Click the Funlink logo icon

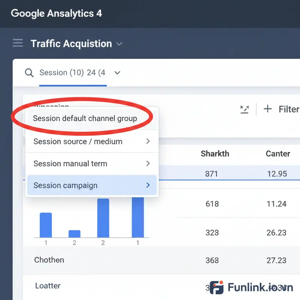tap(216, 288)
